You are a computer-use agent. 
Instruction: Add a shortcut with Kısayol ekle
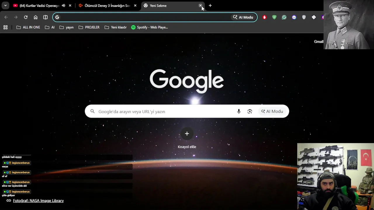click(187, 138)
